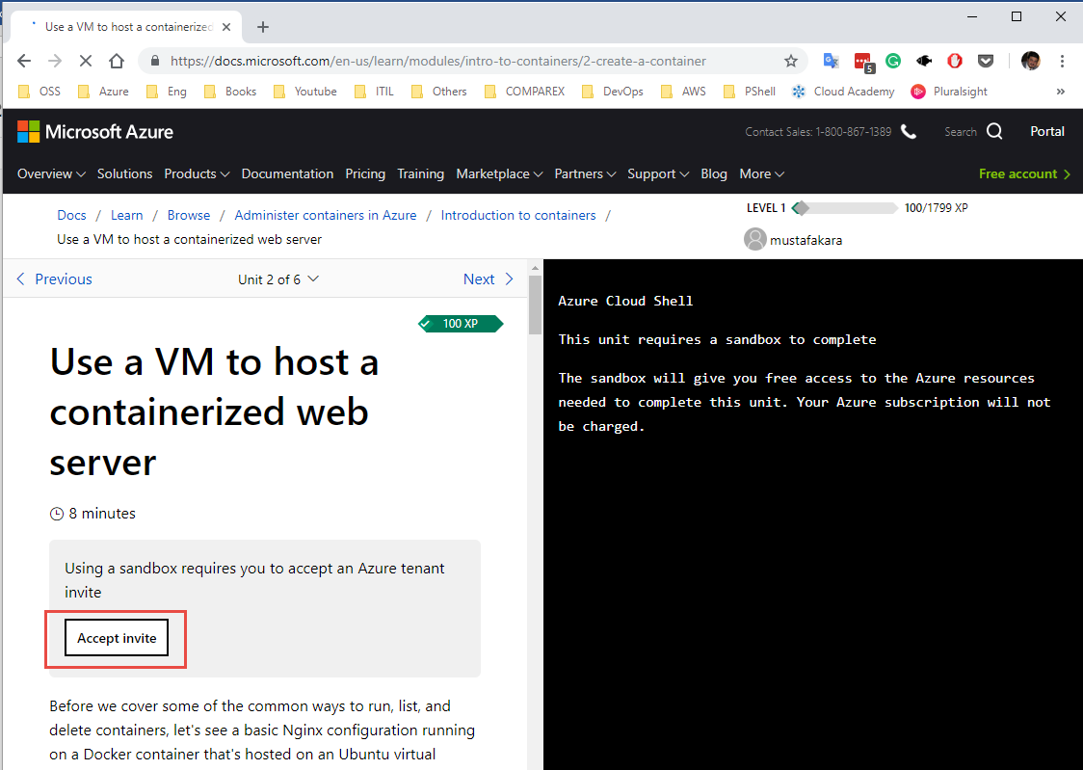The image size is (1083, 770).
Task: Open Chrome's three-dot menu
Action: pos(1062,61)
